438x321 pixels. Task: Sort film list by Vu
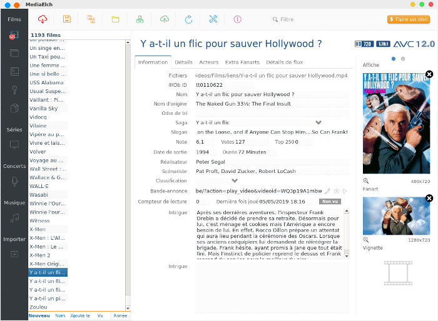point(100,316)
